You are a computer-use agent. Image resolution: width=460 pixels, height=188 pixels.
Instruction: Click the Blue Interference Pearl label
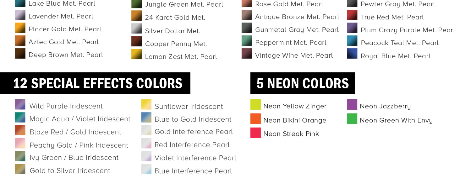coord(193,171)
